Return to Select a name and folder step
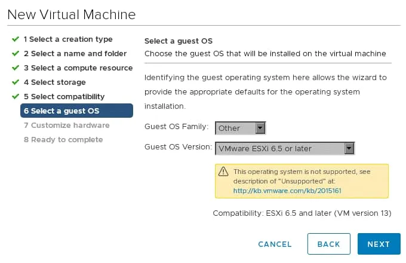This screenshot has width=406, height=263. tap(75, 54)
